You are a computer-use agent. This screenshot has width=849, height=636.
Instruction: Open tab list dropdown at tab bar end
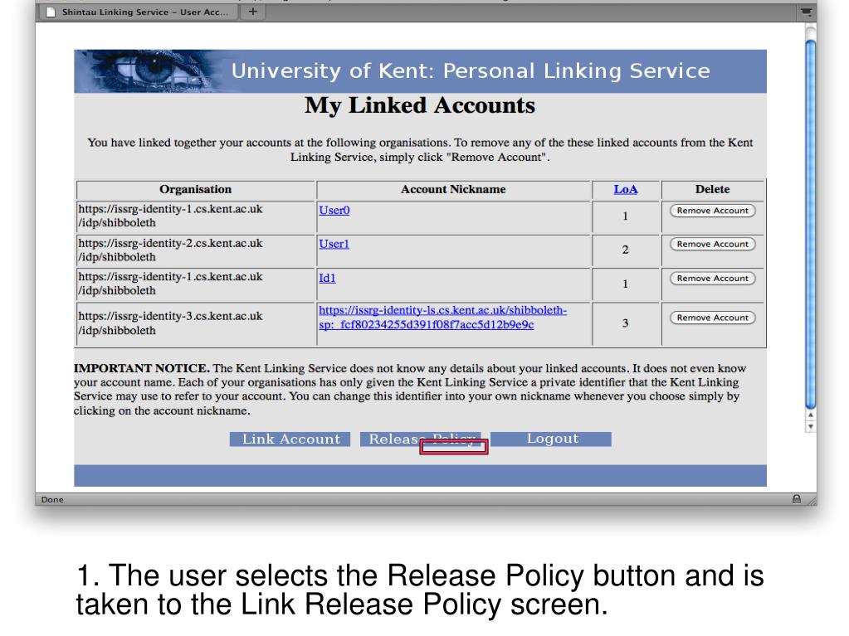tap(806, 12)
